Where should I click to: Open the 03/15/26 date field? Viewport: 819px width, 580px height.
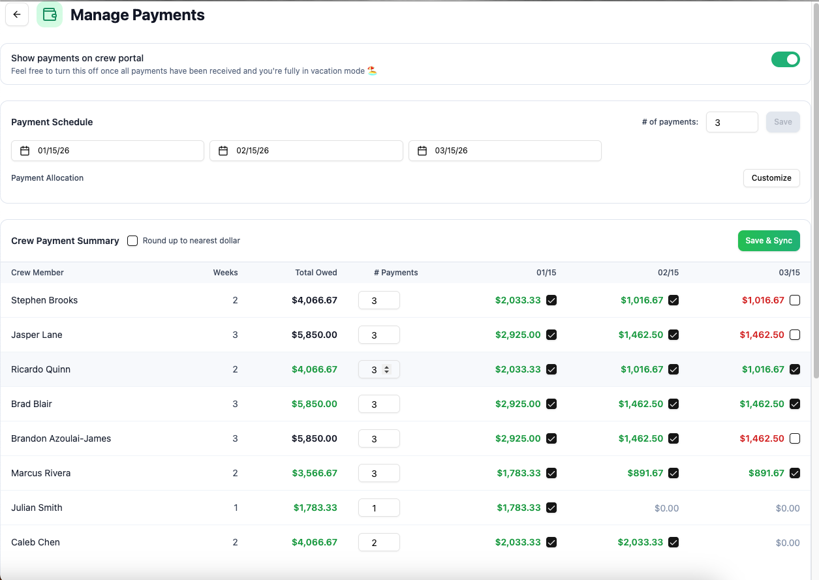tap(505, 151)
